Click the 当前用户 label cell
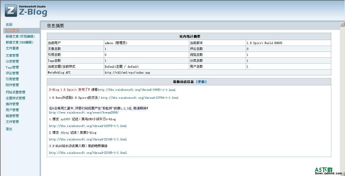 tap(75, 43)
